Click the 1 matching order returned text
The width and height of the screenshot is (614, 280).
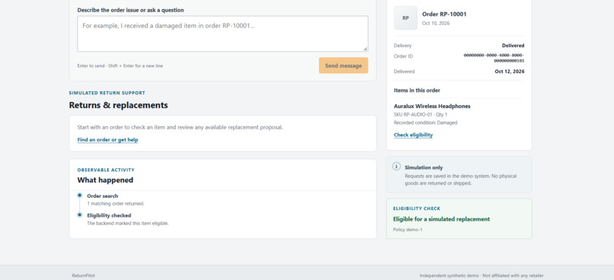coord(116,204)
